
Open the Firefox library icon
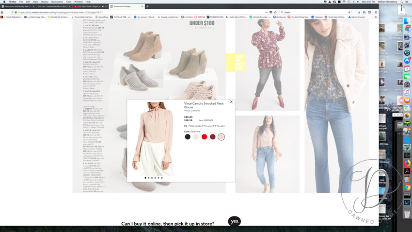[364, 12]
